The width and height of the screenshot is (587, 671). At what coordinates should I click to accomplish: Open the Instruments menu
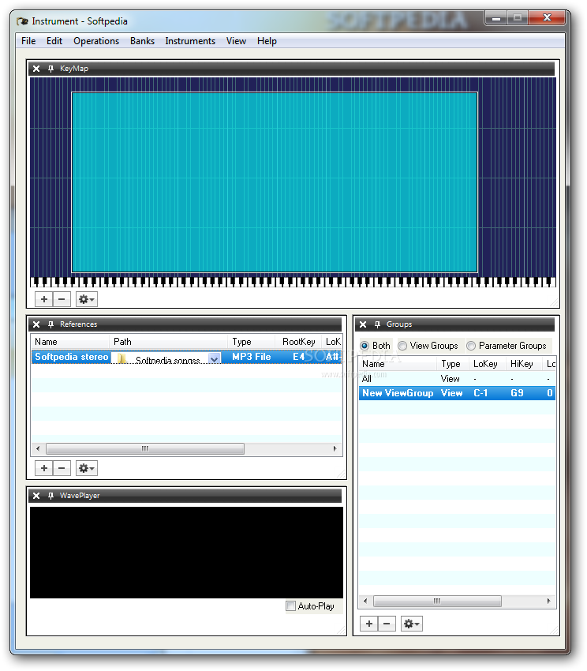point(190,41)
